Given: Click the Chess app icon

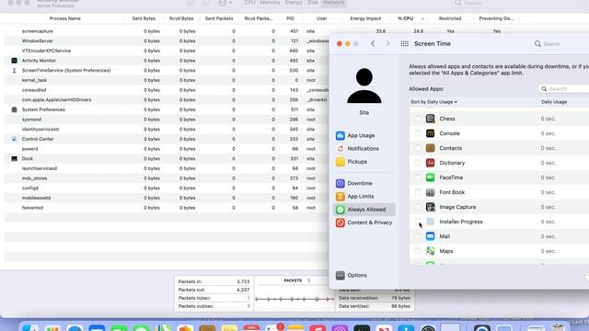Looking at the screenshot, I should pos(430,119).
